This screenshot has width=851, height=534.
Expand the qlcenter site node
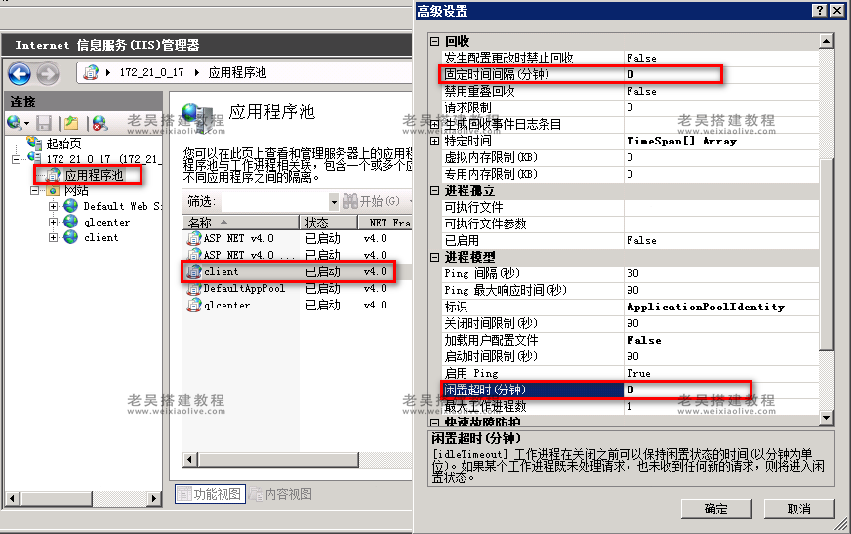53,222
